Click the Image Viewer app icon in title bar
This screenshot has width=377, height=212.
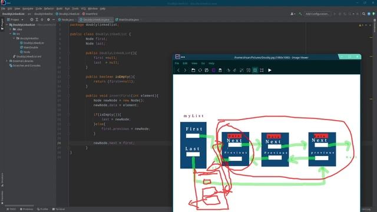(x=178, y=57)
